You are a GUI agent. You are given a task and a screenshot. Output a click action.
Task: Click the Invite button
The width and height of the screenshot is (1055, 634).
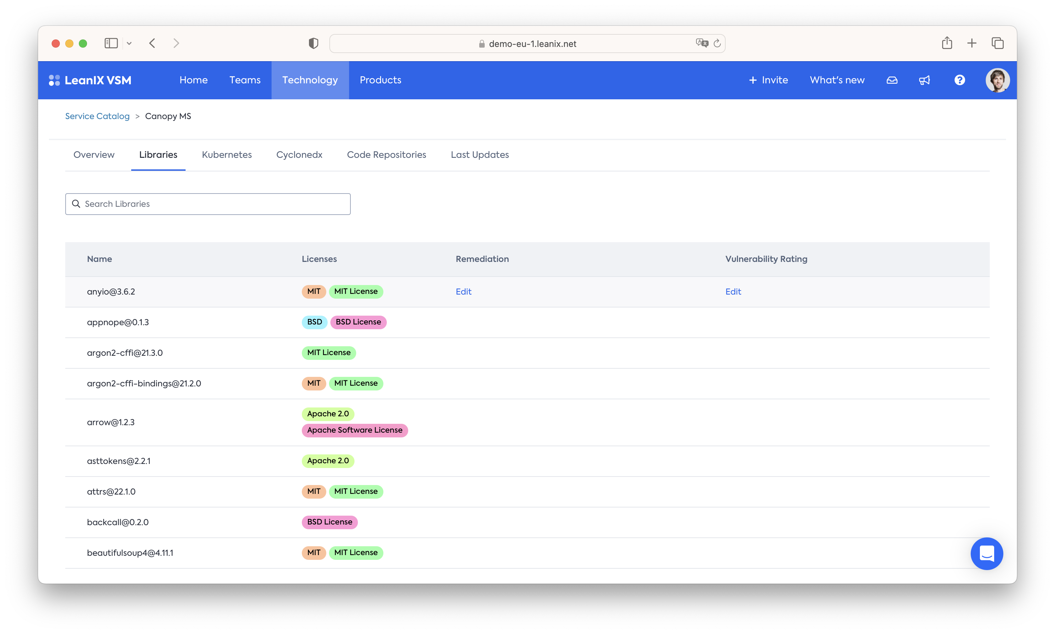pos(768,80)
